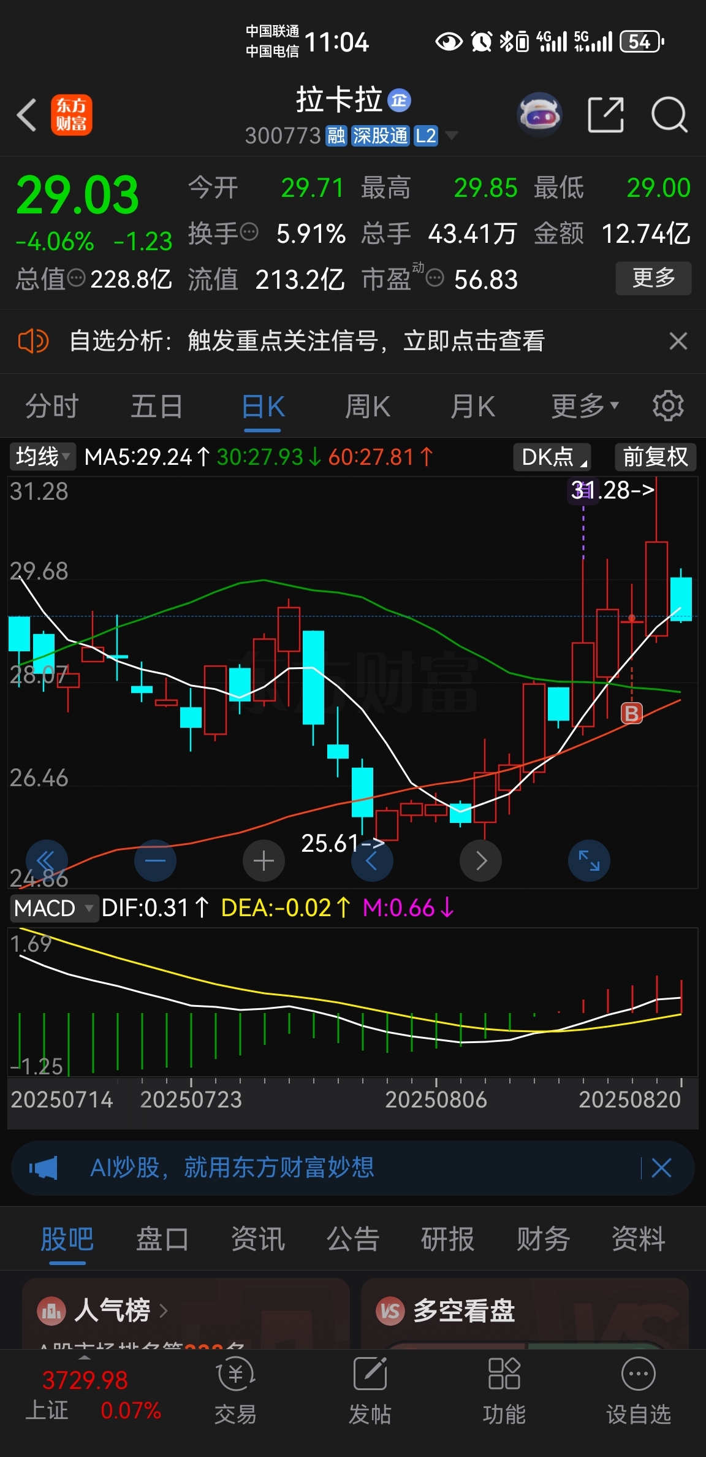This screenshot has width=706, height=1457.
Task: Toggle the DK点 signal option
Action: (x=552, y=457)
